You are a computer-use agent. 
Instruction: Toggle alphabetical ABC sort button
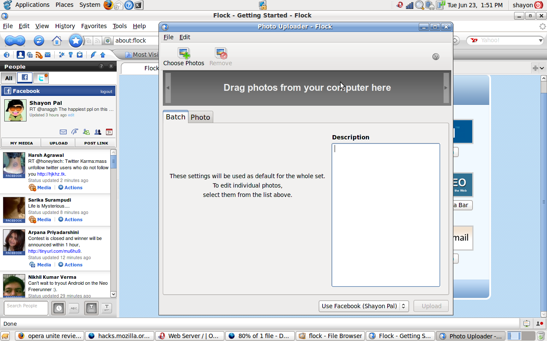click(x=74, y=308)
